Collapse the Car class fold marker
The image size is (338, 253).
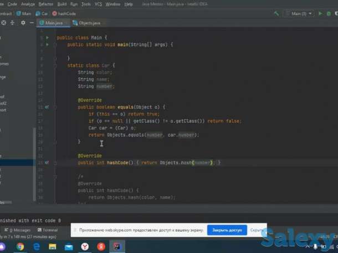55,65
